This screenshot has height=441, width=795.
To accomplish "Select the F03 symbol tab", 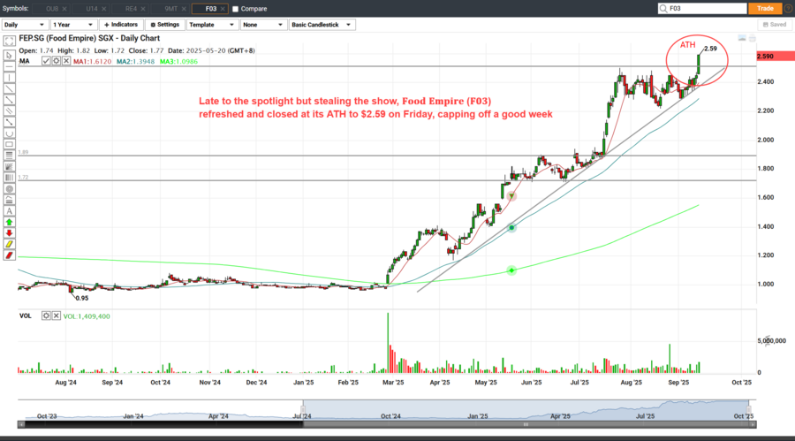I will [210, 9].
